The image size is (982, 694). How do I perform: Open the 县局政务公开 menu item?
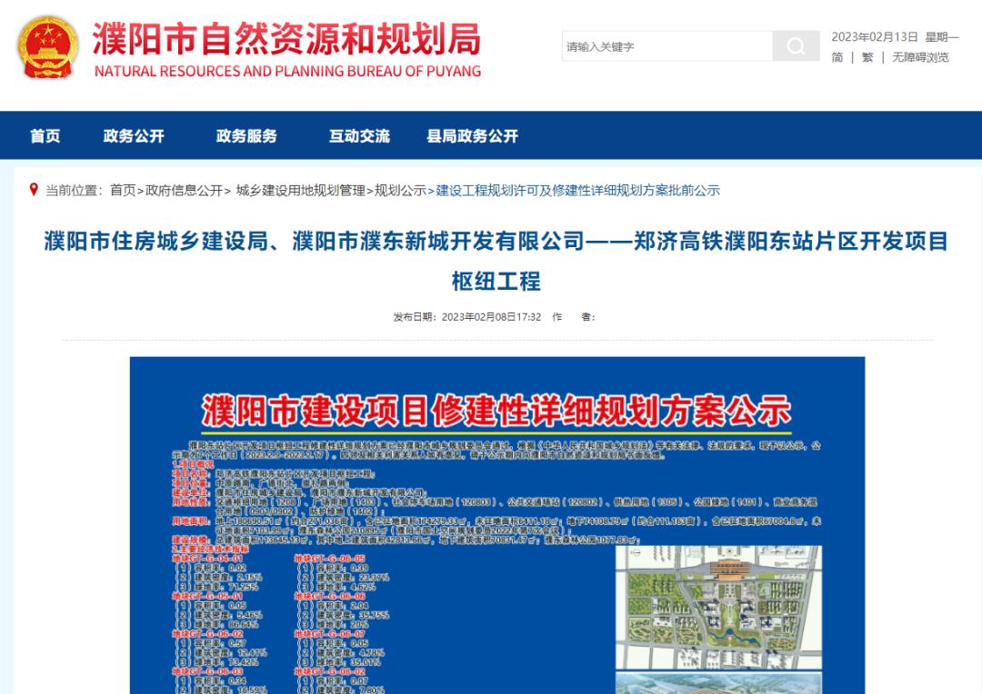coord(472,136)
